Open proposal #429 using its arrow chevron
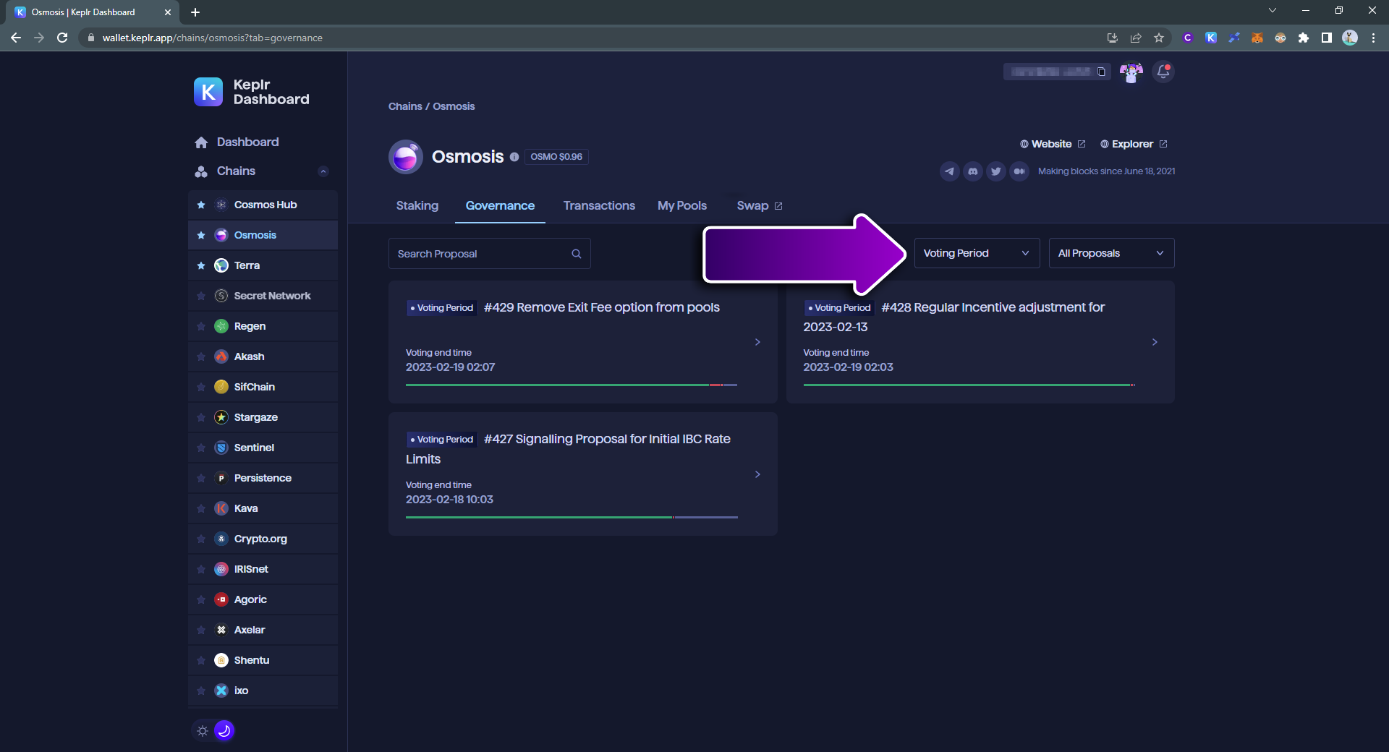1389x752 pixels. pyautogui.click(x=757, y=342)
